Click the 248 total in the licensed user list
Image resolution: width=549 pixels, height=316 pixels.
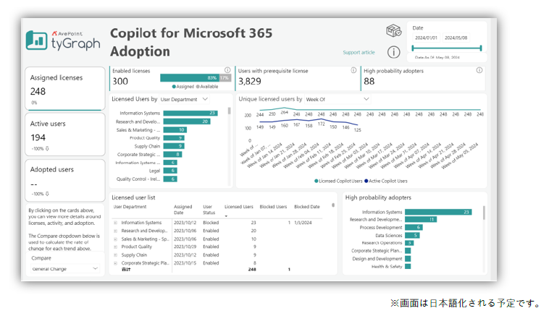click(252, 270)
